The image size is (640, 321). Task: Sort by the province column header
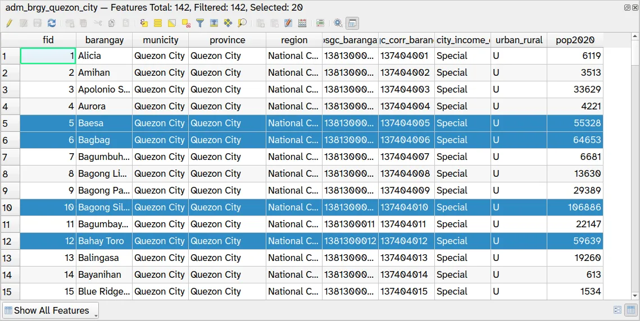pos(228,40)
